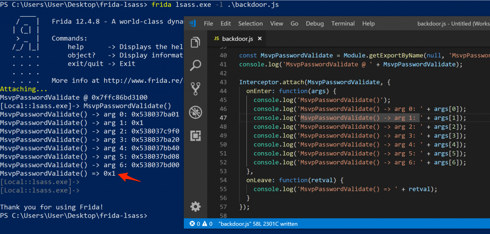Open the Search view magnifier icon
This screenshot has width=490, height=234.
tap(195, 65)
